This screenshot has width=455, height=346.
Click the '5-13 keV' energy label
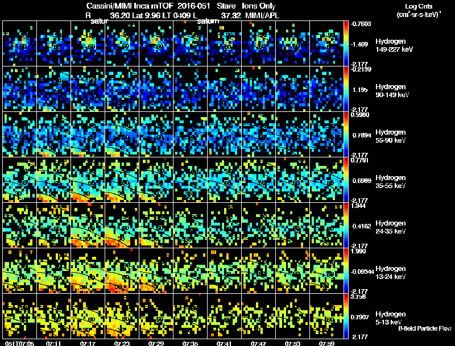tap(388, 322)
